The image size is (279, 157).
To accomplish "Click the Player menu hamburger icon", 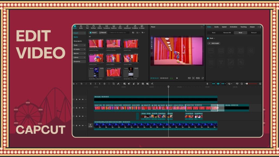I will coord(202,27).
